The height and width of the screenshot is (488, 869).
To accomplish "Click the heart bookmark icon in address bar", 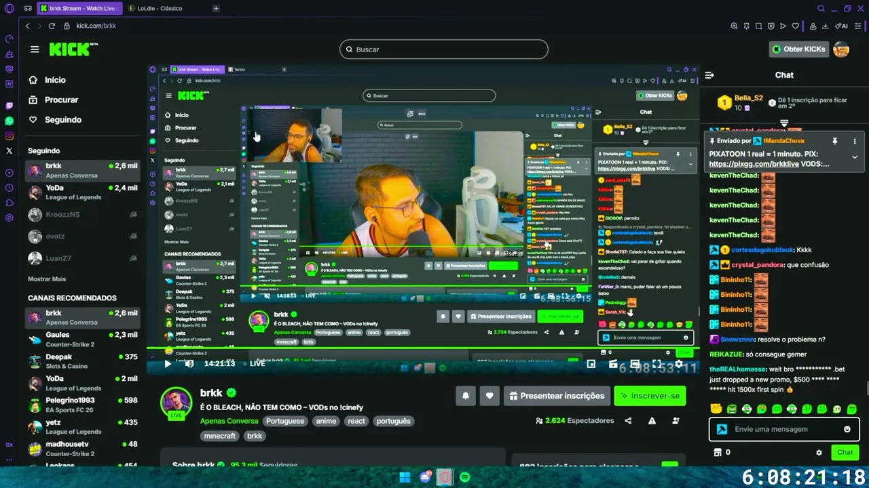I will click(x=795, y=26).
